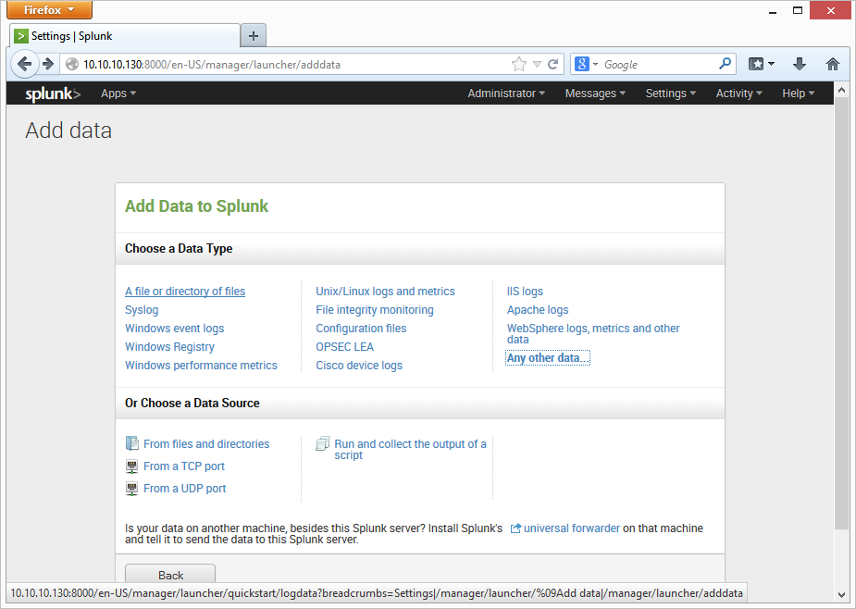Open WebSphere logs, metrics and other data

(593, 334)
